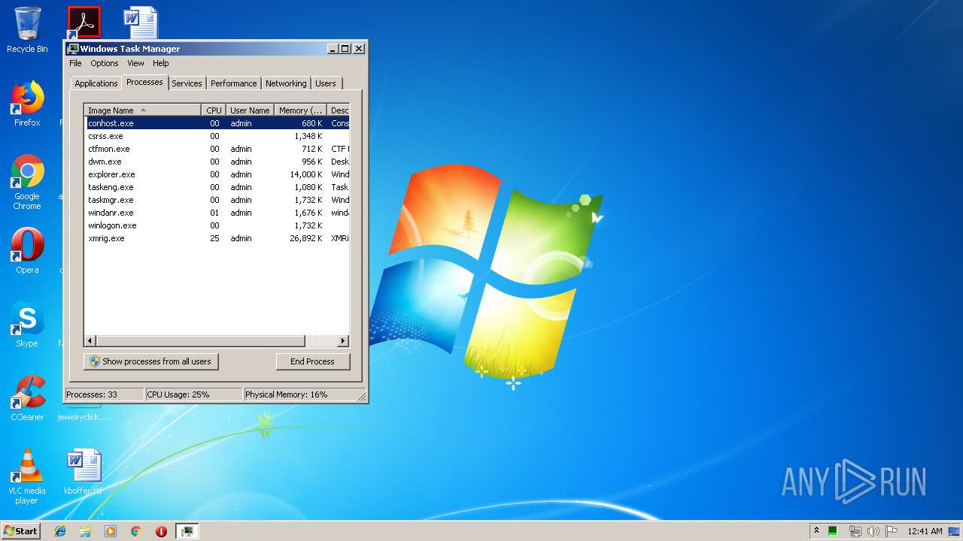Switch to the Services tab
This screenshot has height=541, width=963.
[x=187, y=83]
